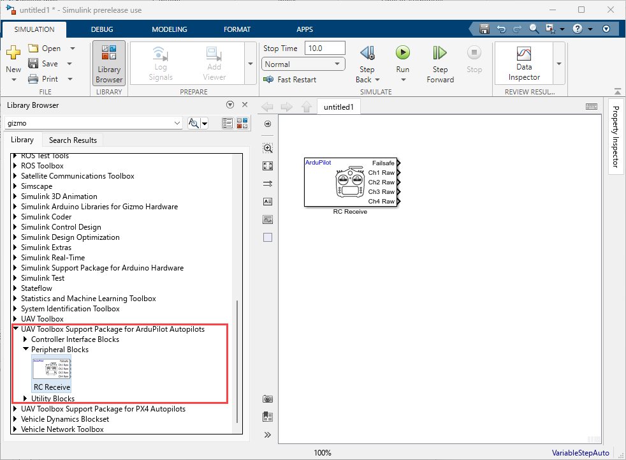Expand the Utility Blocks tree item

coord(26,398)
